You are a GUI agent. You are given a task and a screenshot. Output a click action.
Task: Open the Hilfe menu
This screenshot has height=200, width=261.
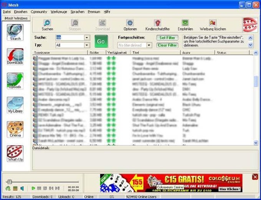click(107, 12)
